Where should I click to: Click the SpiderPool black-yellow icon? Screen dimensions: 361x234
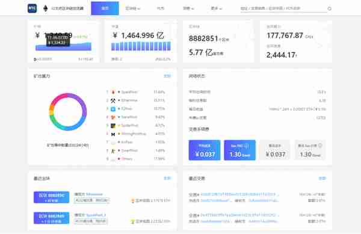113,126
